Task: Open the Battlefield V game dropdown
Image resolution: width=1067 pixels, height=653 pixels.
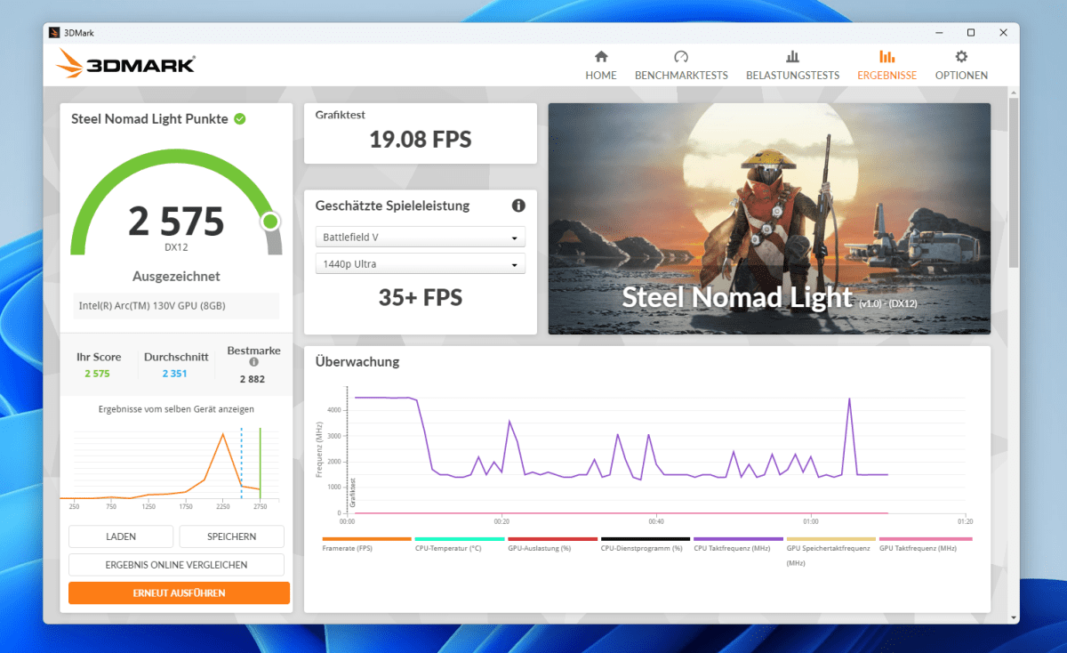Action: point(420,238)
